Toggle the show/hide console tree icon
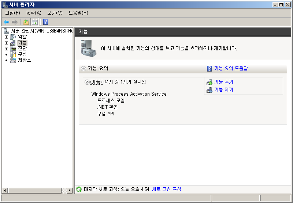Image resolution: width=293 pixels, height=203 pixels. [x=34, y=22]
